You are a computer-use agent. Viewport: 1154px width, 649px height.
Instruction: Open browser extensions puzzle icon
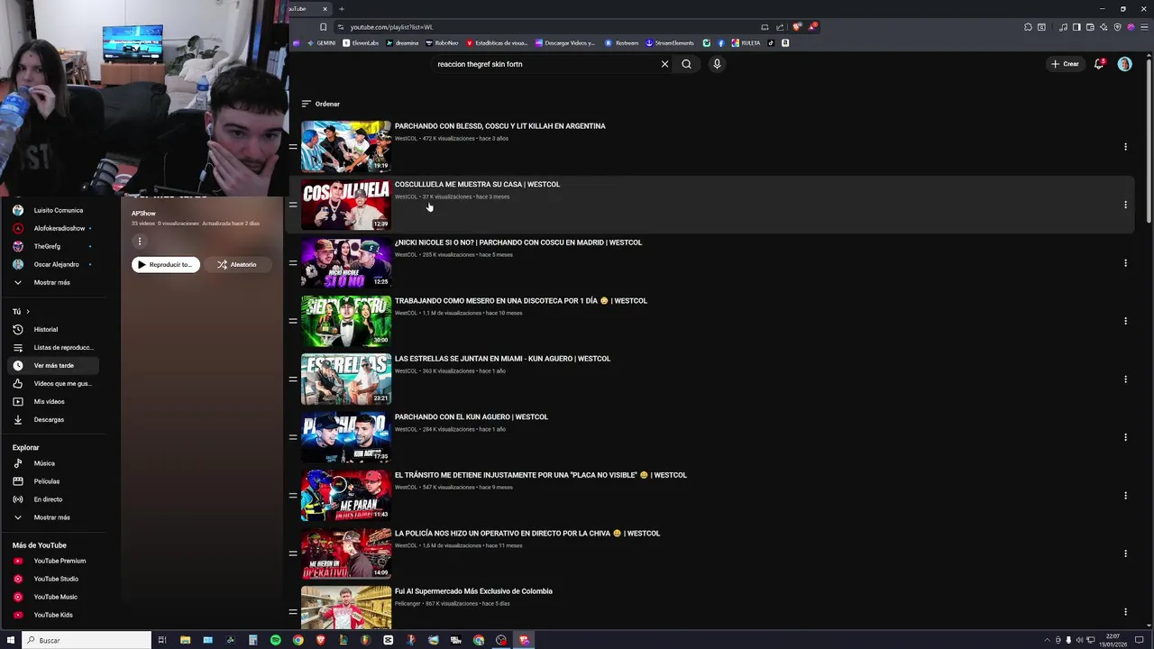tap(1028, 27)
